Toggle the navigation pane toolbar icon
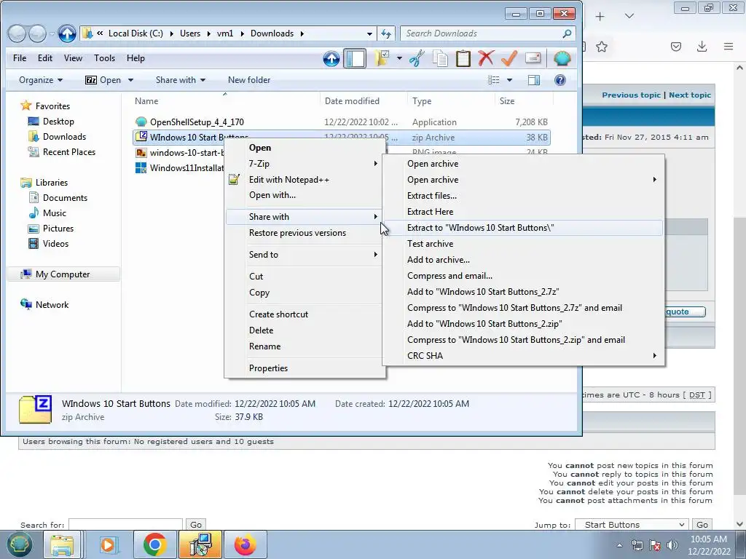This screenshot has width=746, height=559. point(355,58)
